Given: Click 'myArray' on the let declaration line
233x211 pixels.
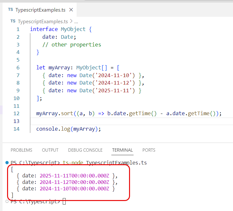Looking at the screenshot, I should 59,68.
